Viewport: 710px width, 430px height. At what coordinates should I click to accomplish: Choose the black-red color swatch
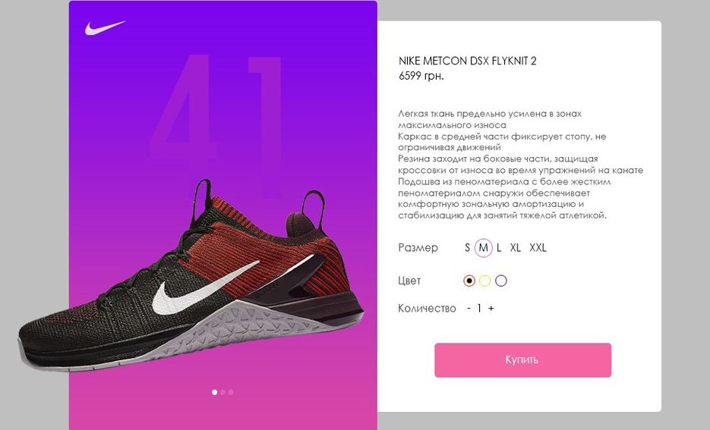coord(469,281)
